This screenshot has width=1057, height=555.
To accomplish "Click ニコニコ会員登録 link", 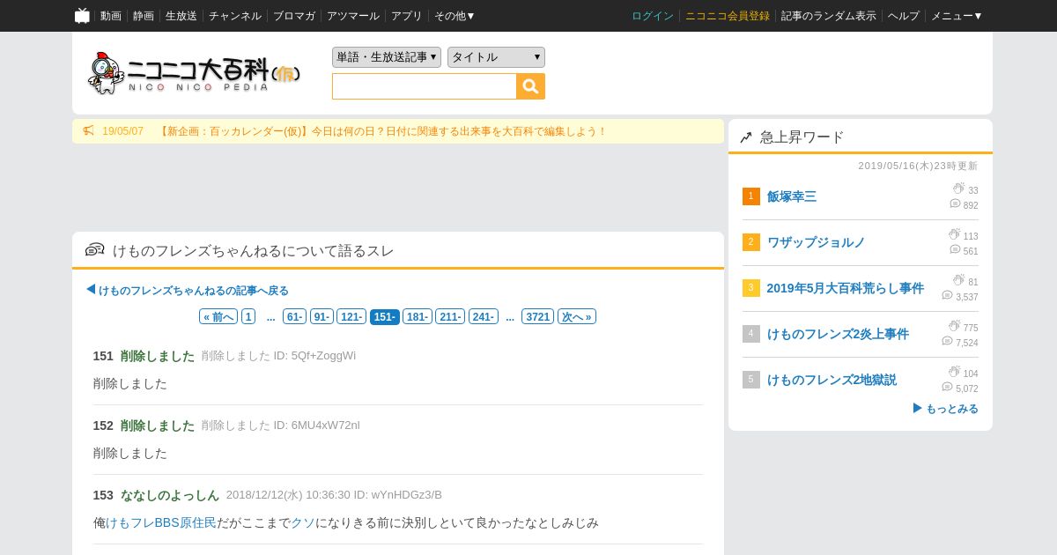I will (728, 16).
